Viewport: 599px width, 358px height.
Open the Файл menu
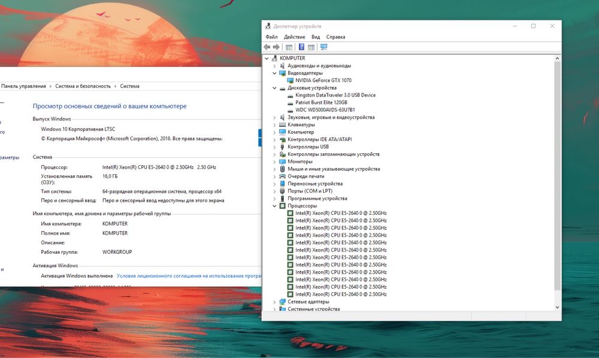point(271,37)
